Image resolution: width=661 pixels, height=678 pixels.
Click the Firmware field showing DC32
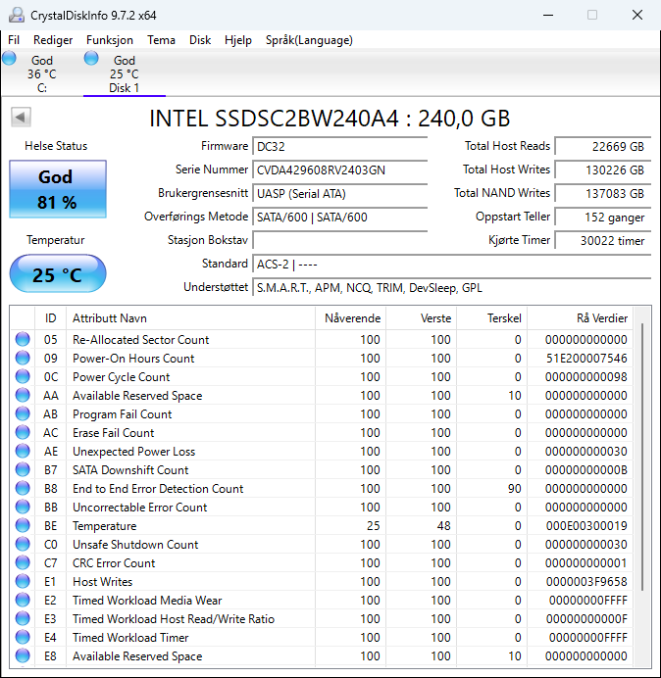[339, 147]
